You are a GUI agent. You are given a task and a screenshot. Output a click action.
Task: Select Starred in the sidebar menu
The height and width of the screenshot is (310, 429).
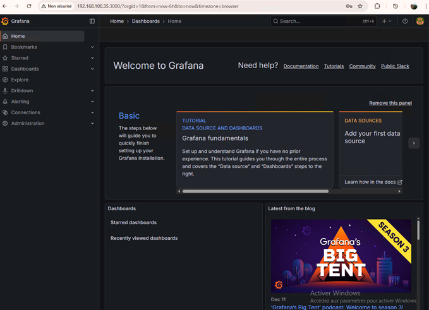click(x=20, y=58)
